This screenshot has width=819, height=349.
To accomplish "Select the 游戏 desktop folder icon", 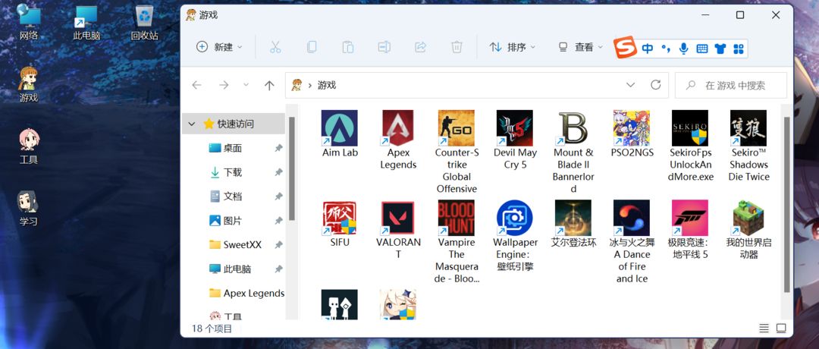I will coord(29,84).
